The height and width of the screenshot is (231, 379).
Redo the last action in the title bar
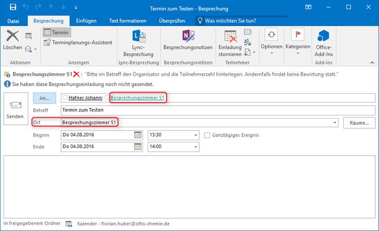(x=38, y=7)
